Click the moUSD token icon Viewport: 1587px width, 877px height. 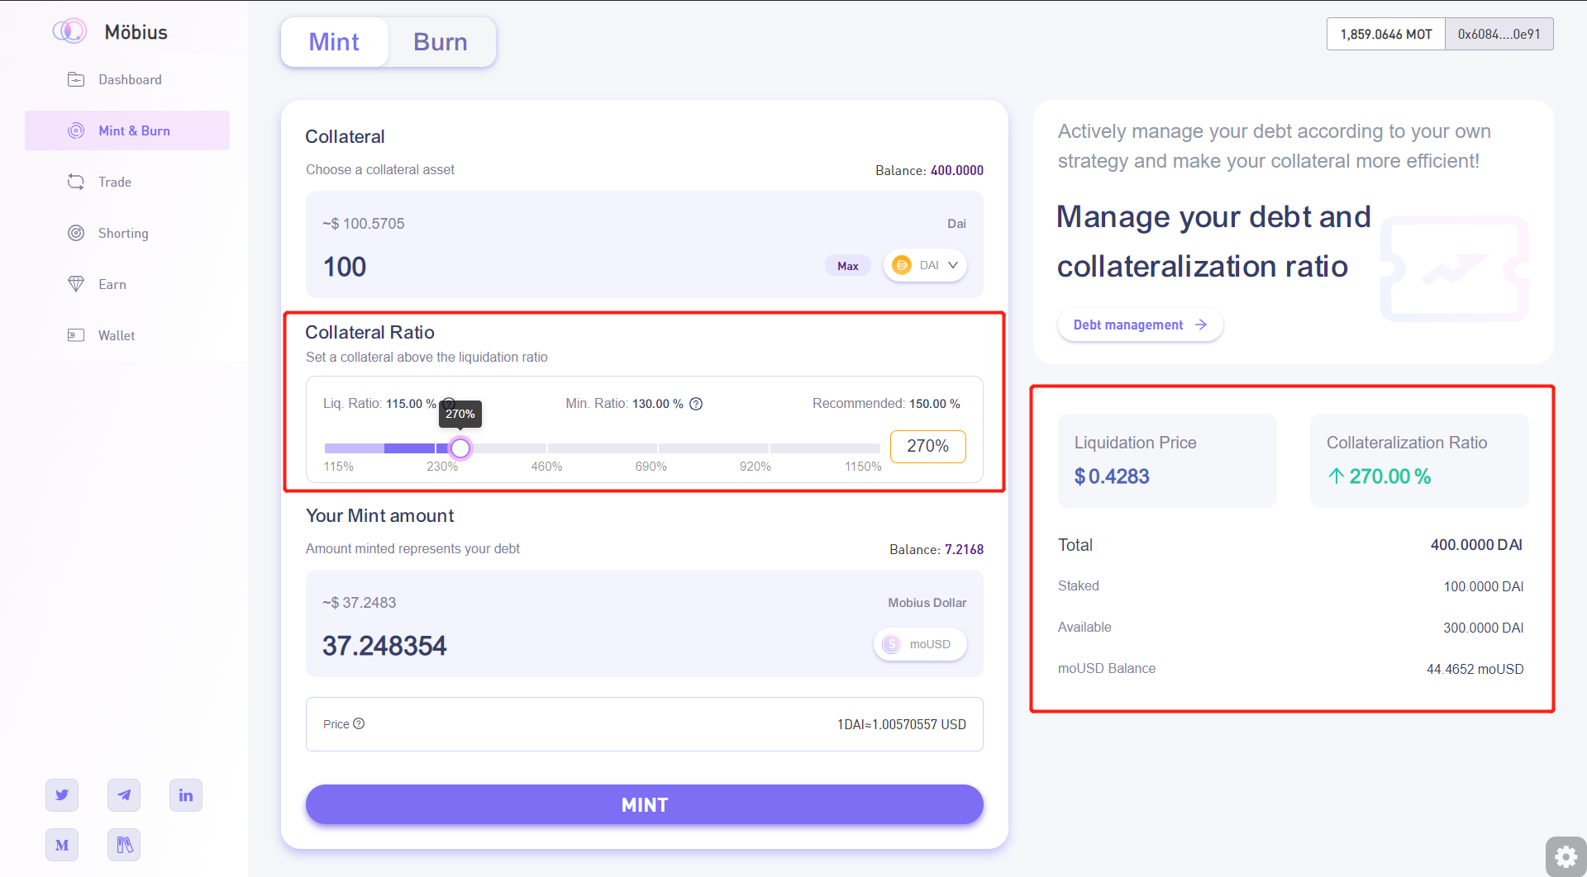pos(892,644)
